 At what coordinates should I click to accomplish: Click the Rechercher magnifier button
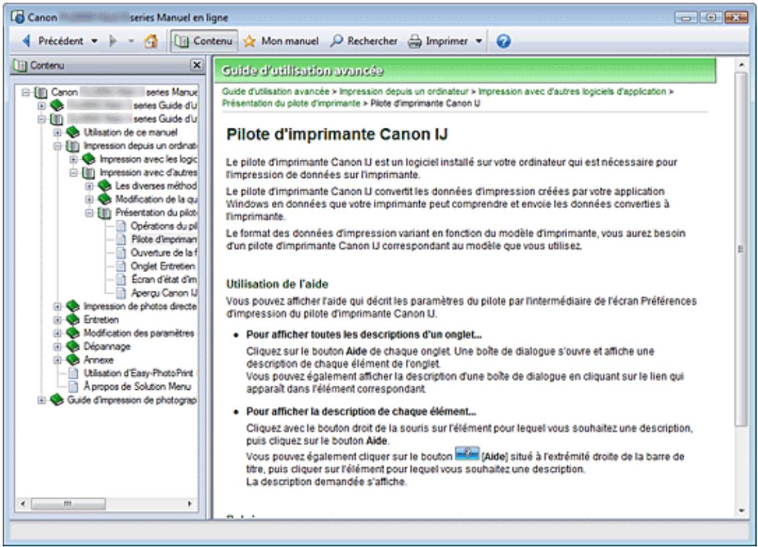(x=364, y=41)
